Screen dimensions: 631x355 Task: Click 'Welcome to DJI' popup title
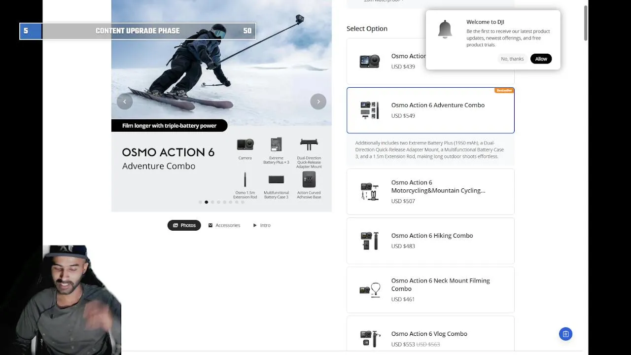tap(485, 22)
